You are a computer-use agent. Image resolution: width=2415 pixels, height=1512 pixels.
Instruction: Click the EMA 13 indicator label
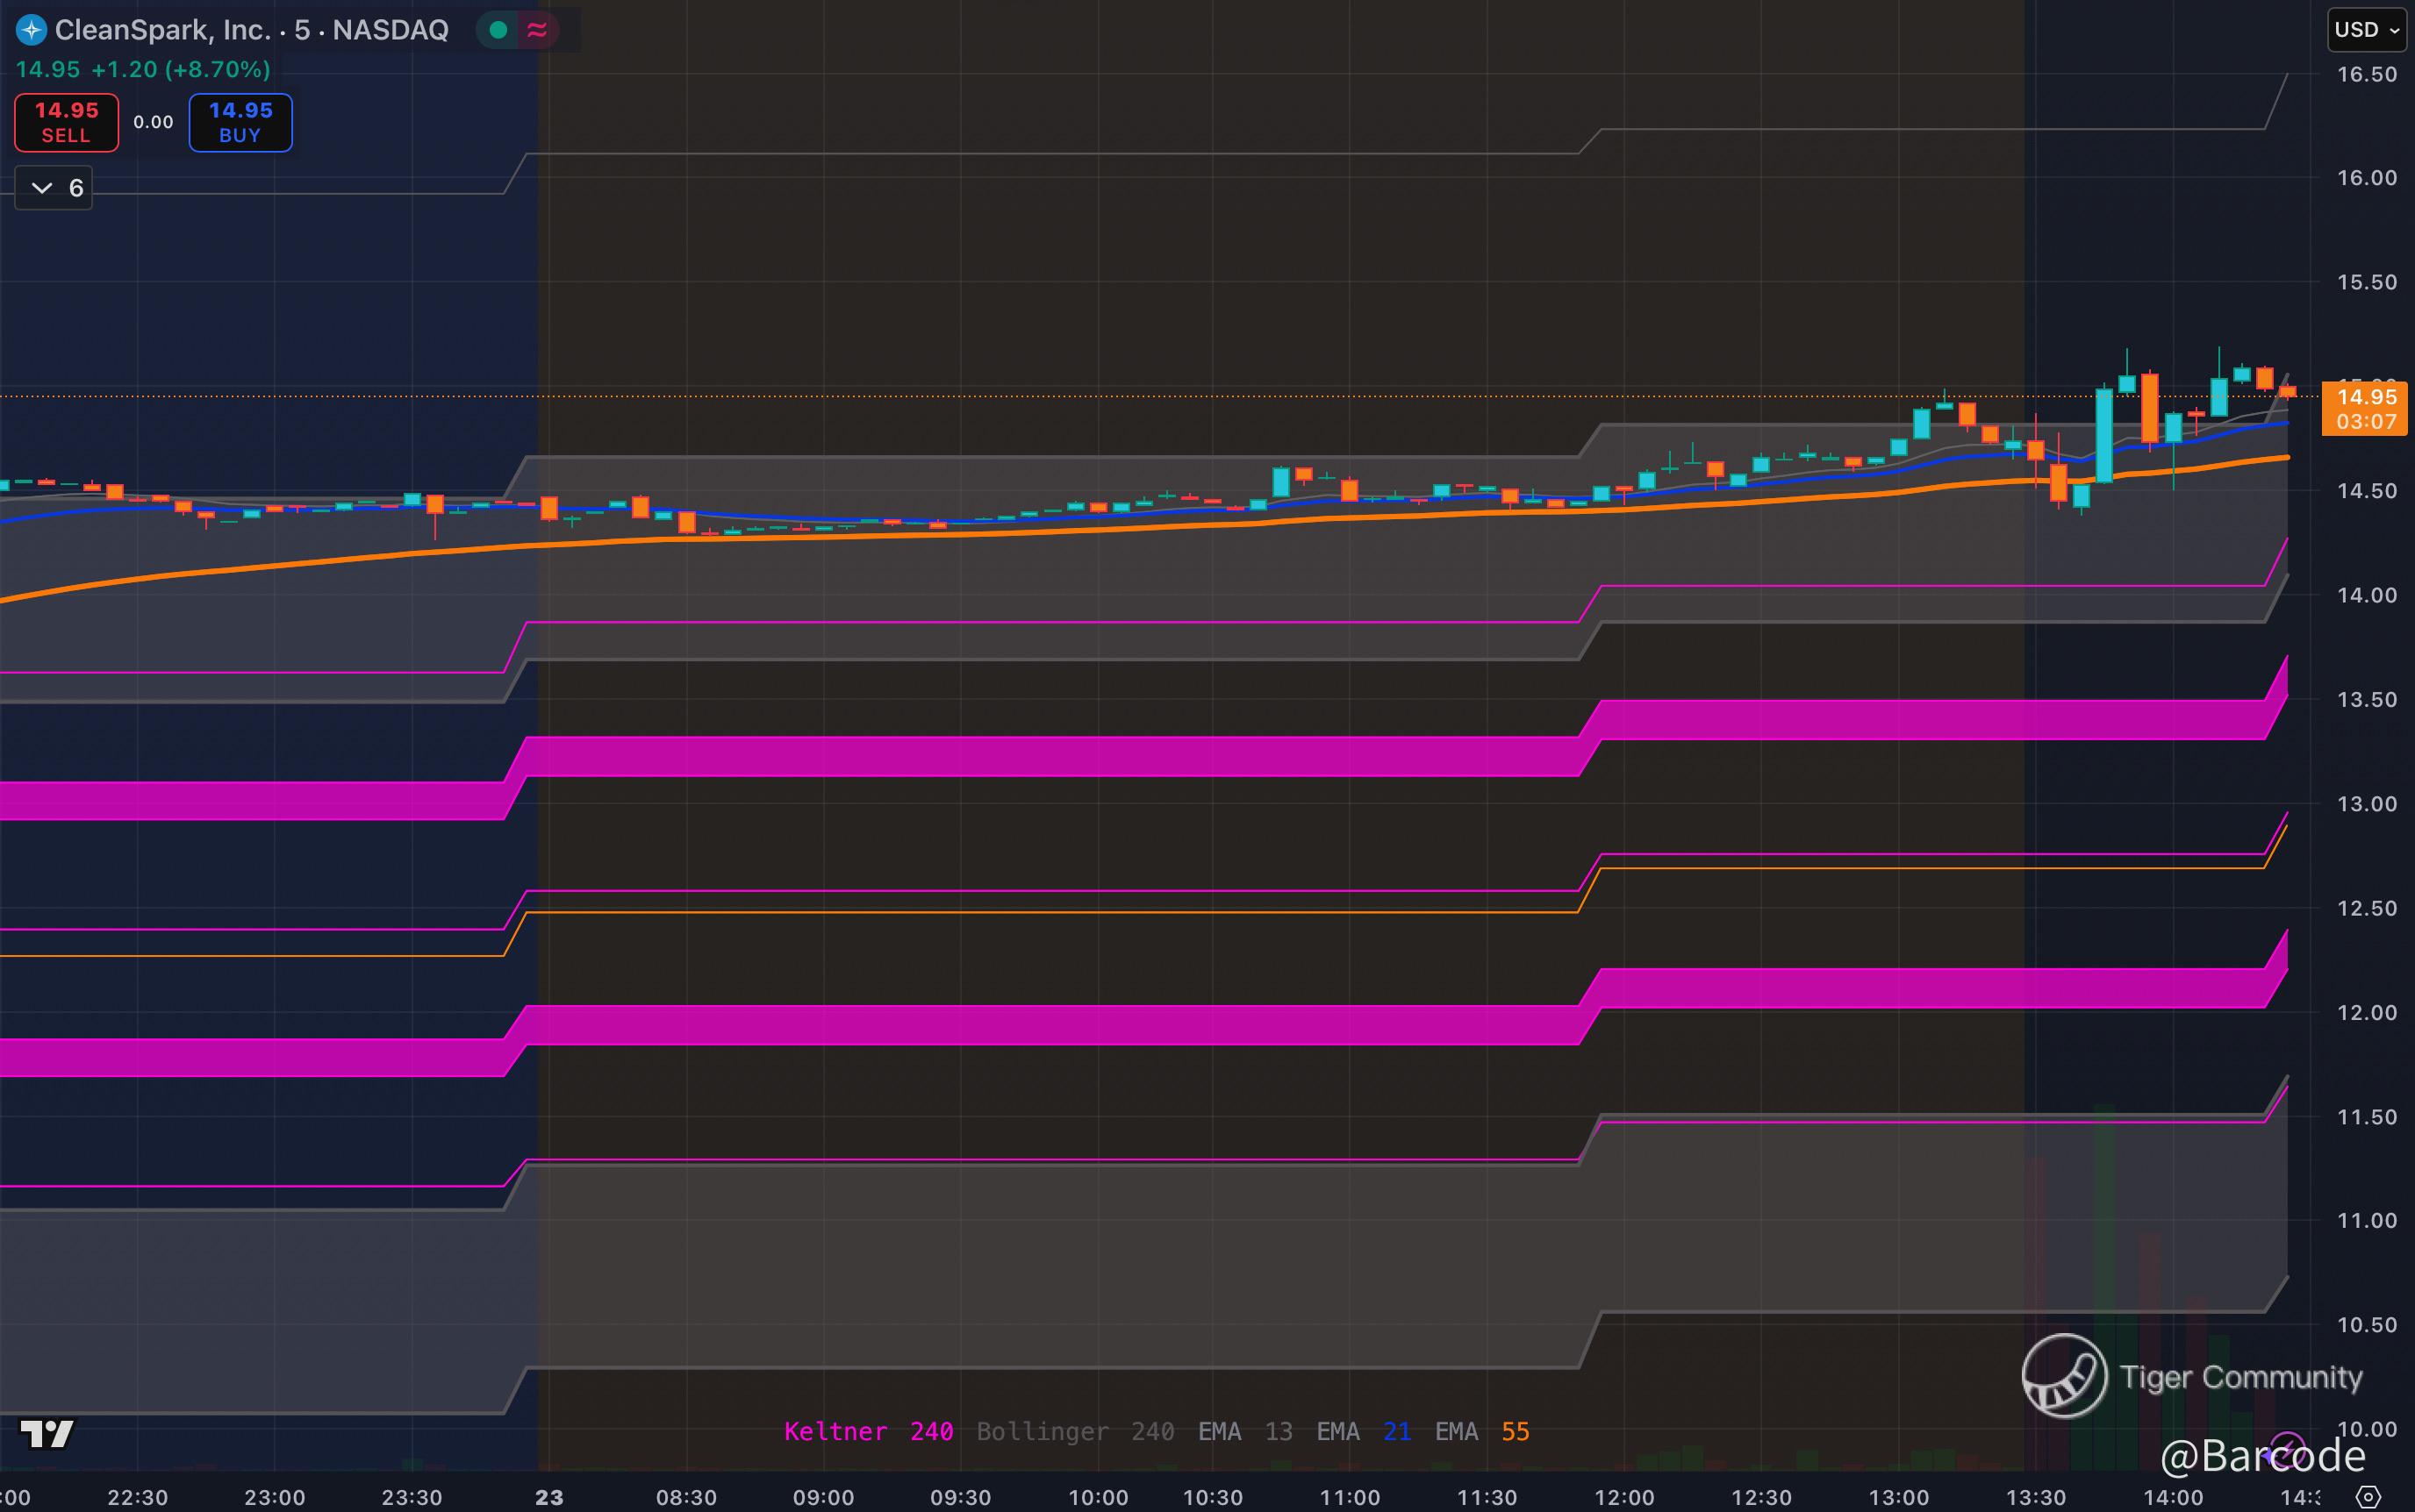click(1244, 1432)
